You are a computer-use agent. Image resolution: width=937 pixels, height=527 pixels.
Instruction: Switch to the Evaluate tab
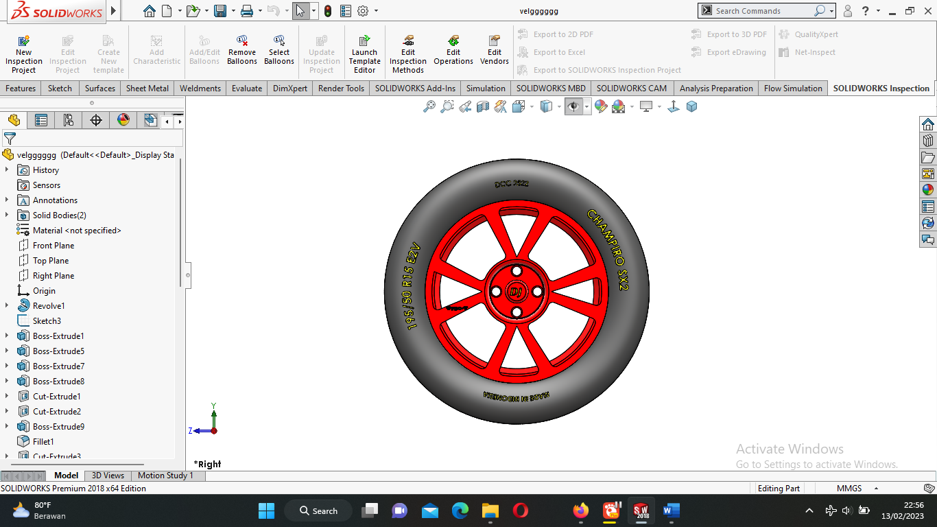tap(247, 89)
